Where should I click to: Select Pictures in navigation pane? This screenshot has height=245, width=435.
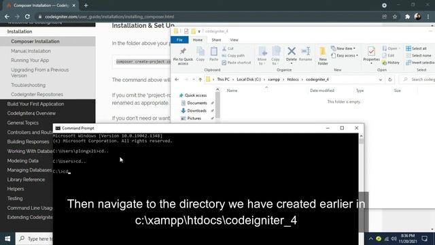click(191, 118)
